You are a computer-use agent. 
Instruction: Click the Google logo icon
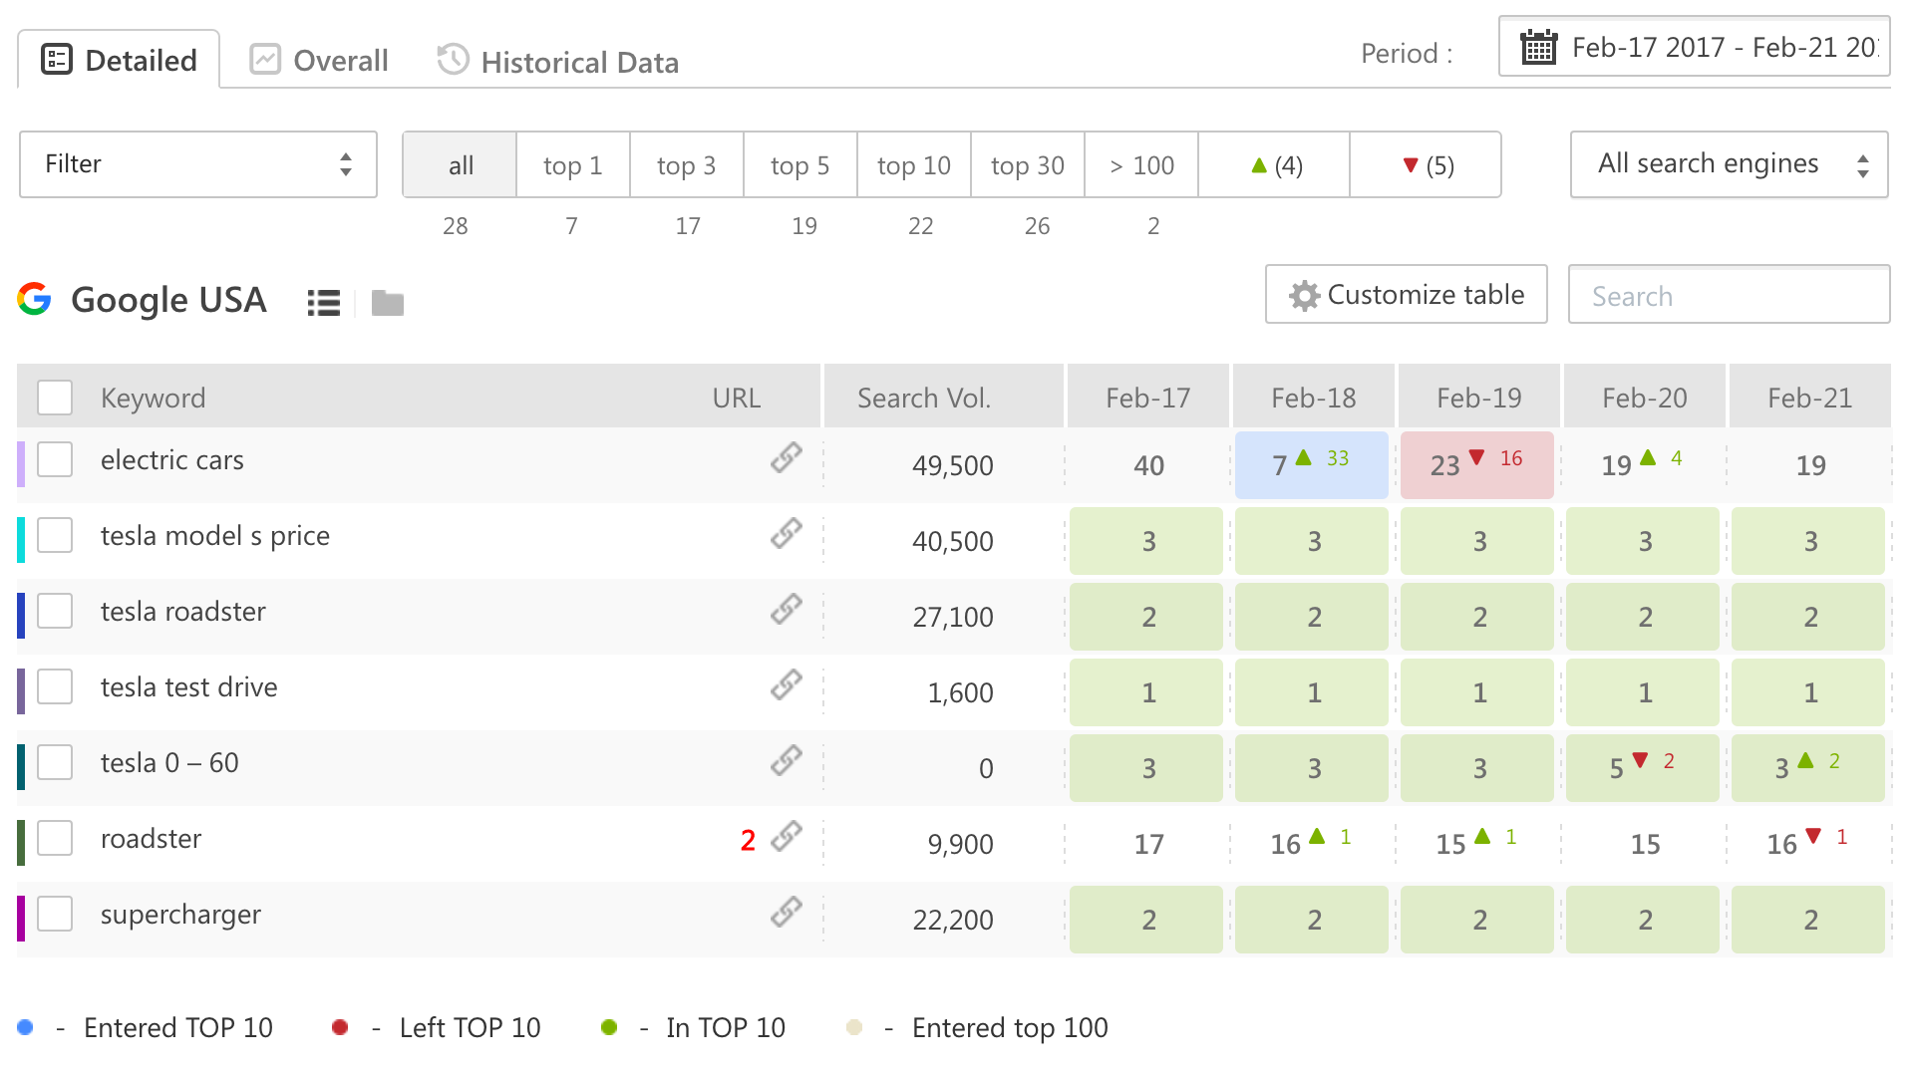point(35,299)
